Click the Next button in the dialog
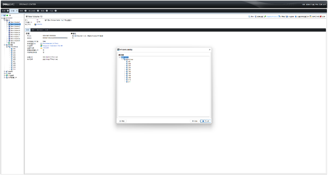The image size is (328, 175). [x=206, y=121]
